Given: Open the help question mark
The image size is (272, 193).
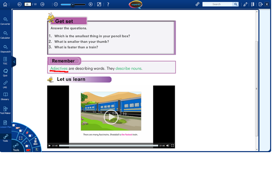Looking at the screenshot, I should [108, 4].
